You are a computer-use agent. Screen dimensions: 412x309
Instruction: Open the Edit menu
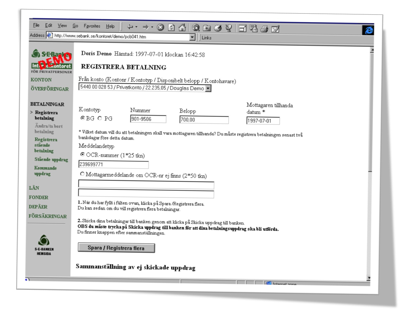tap(49, 25)
